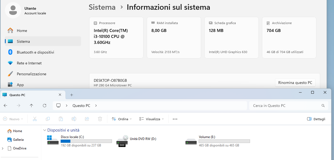Open the Ordina sort dropdown
The image size is (334, 160).
pos(122,119)
